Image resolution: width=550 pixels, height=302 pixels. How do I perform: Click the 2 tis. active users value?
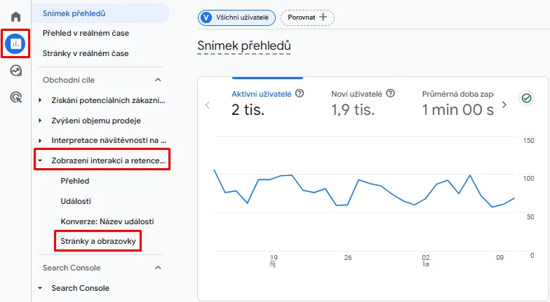pos(248,109)
